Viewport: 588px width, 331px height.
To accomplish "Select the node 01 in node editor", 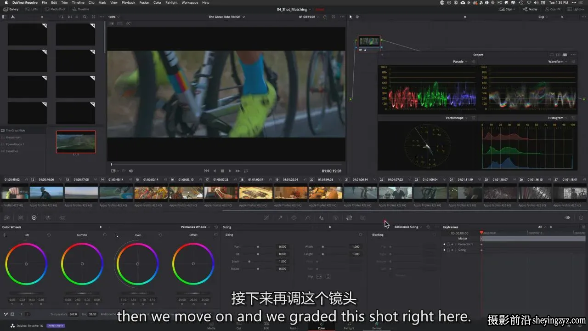I will tap(369, 43).
